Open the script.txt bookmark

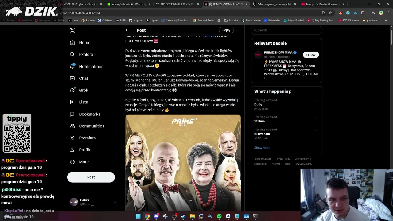[136, 21]
